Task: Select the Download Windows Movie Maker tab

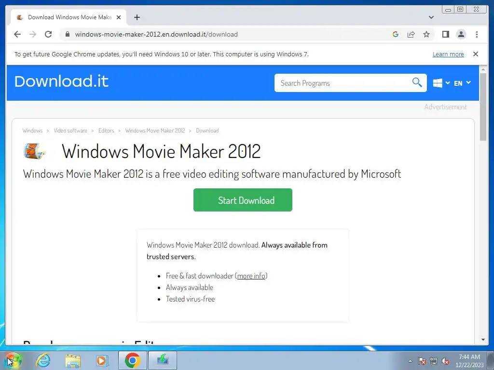Action: [69, 17]
